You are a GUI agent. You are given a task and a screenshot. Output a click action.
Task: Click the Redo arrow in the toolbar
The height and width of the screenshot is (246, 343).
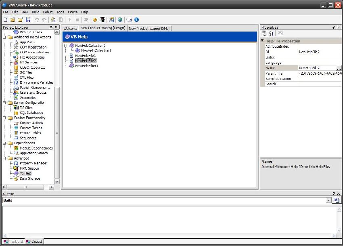44,20
